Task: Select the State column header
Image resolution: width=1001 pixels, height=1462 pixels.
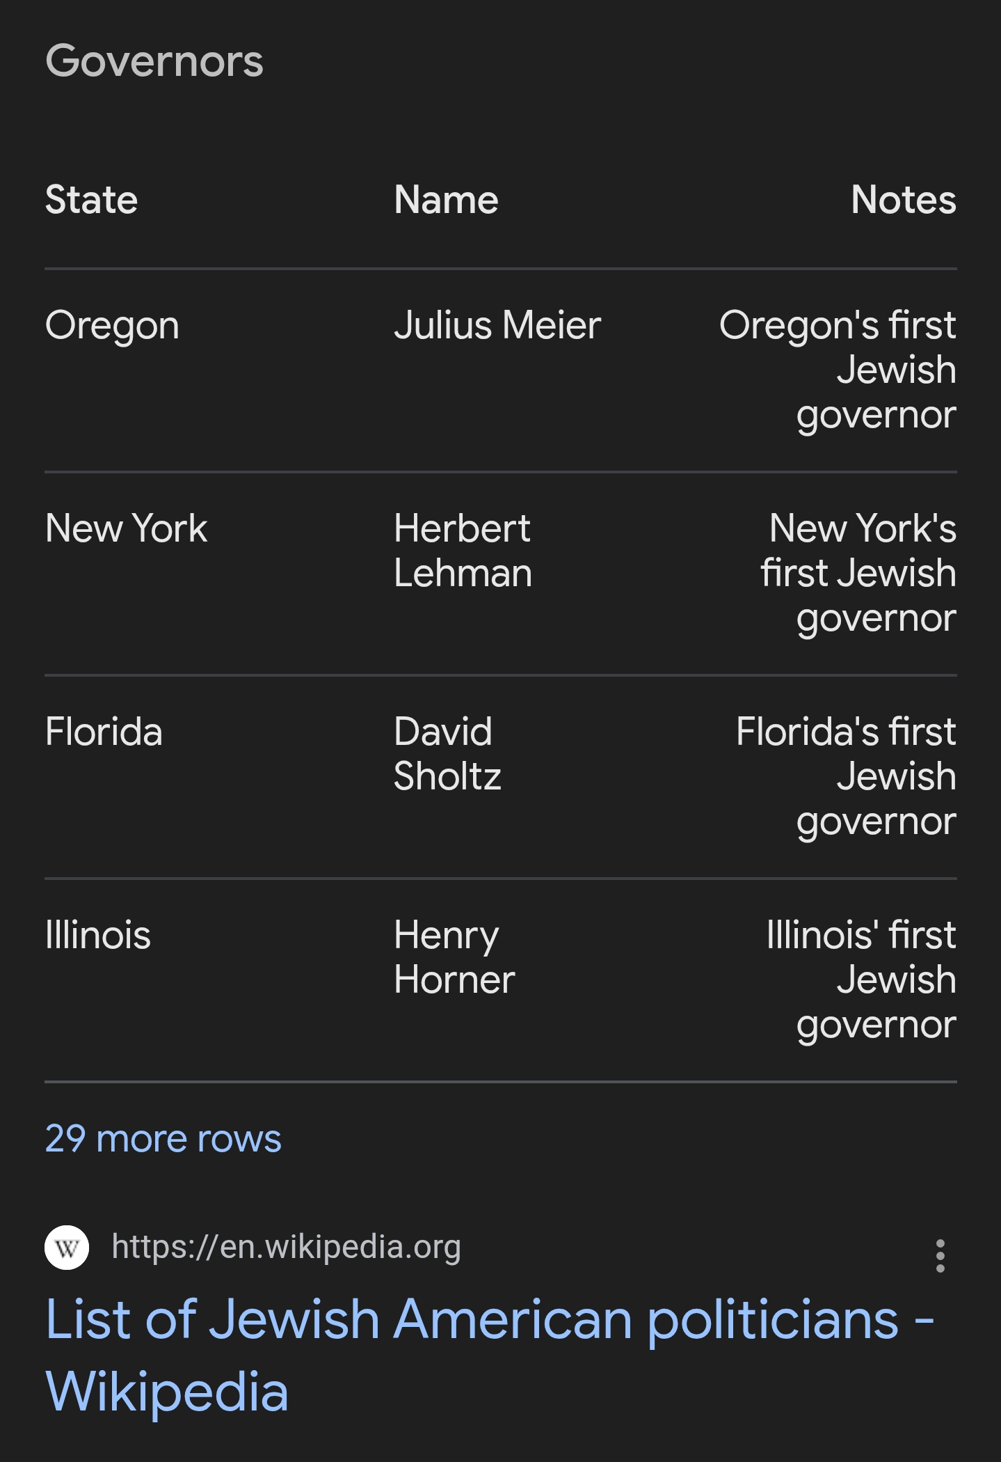Action: point(91,200)
